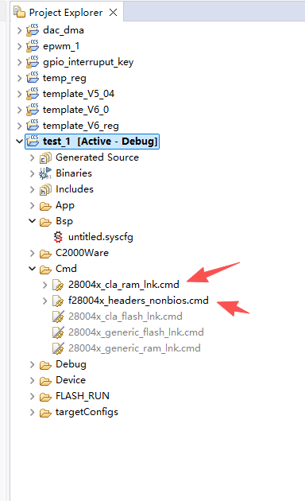Click the template_V6_reg project icon
This screenshot has width=305, height=501.
tap(33, 126)
